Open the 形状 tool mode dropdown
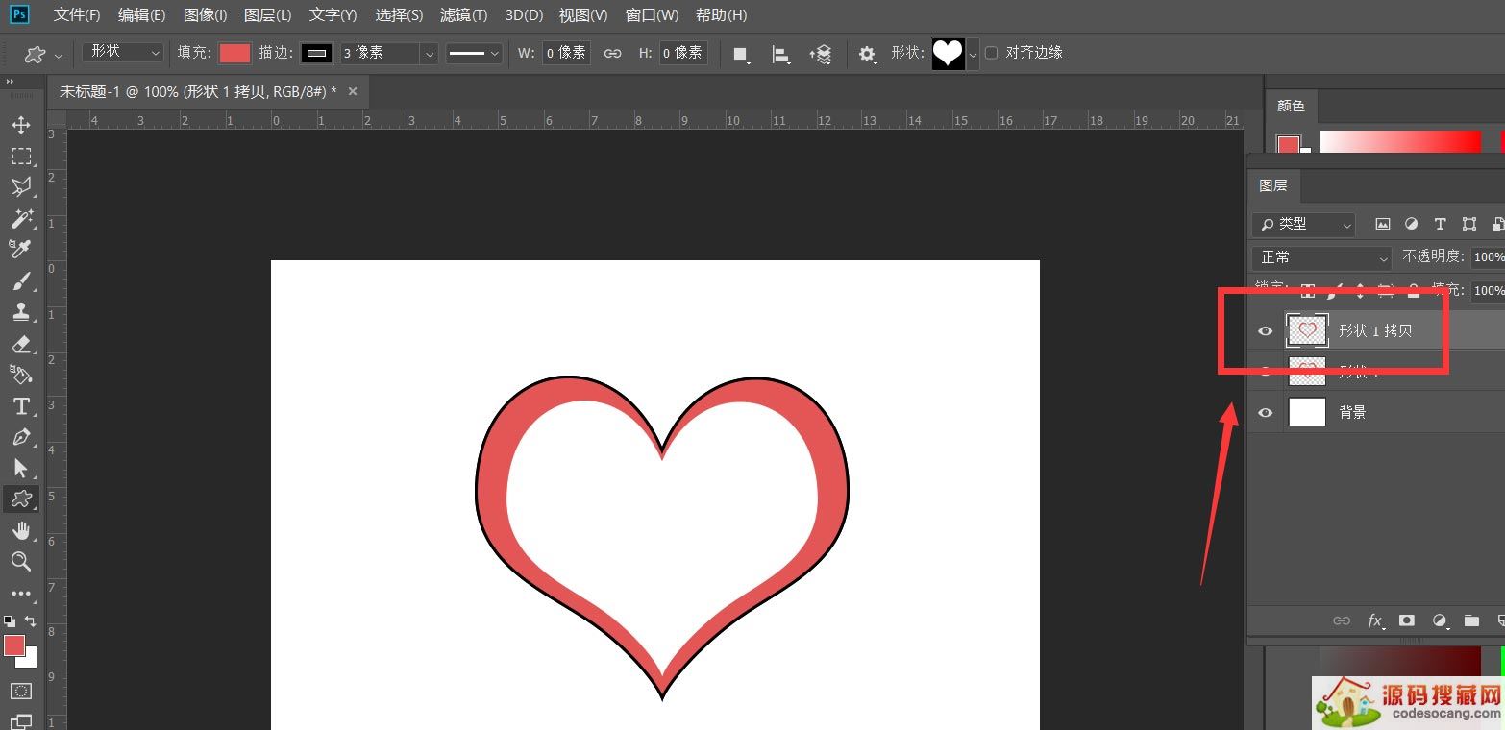The image size is (1505, 730). click(123, 53)
